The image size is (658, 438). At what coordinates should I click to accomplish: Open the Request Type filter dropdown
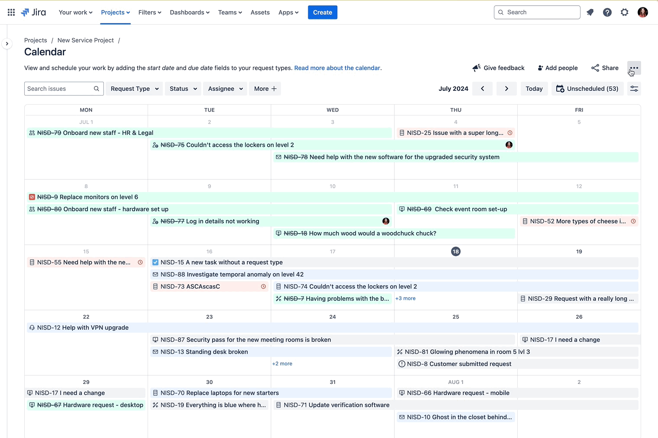[134, 88]
